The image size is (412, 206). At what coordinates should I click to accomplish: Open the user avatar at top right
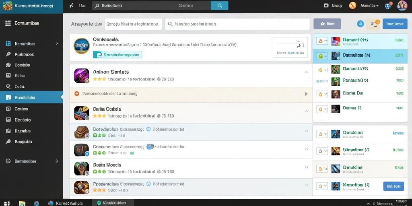tap(402, 5)
